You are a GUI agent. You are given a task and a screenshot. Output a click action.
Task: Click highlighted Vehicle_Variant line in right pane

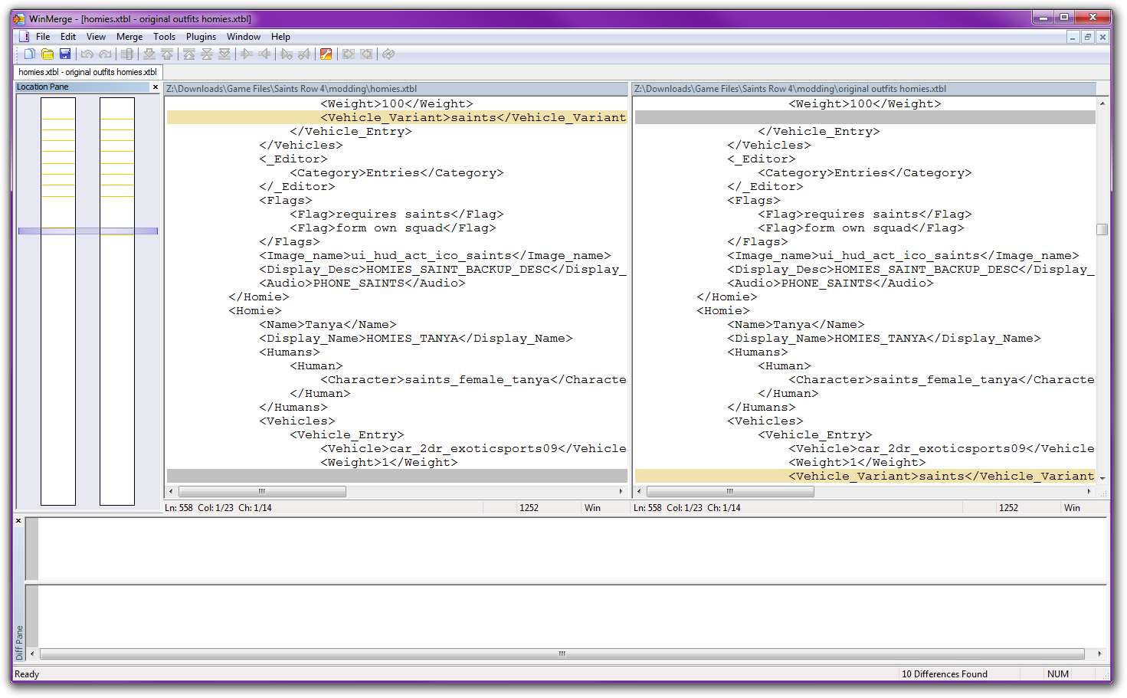(x=865, y=476)
